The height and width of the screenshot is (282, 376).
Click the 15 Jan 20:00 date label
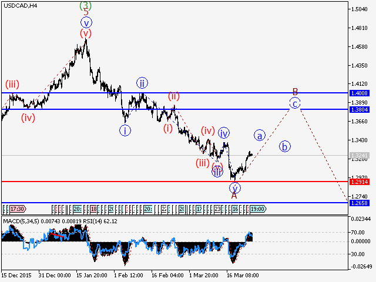coord(92,276)
